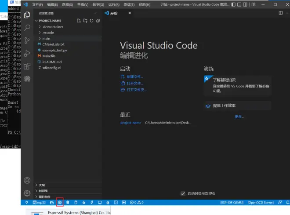The height and width of the screenshot is (215, 290).
Task: Toggle the secondary side bar visibility
Action: click(245, 4)
